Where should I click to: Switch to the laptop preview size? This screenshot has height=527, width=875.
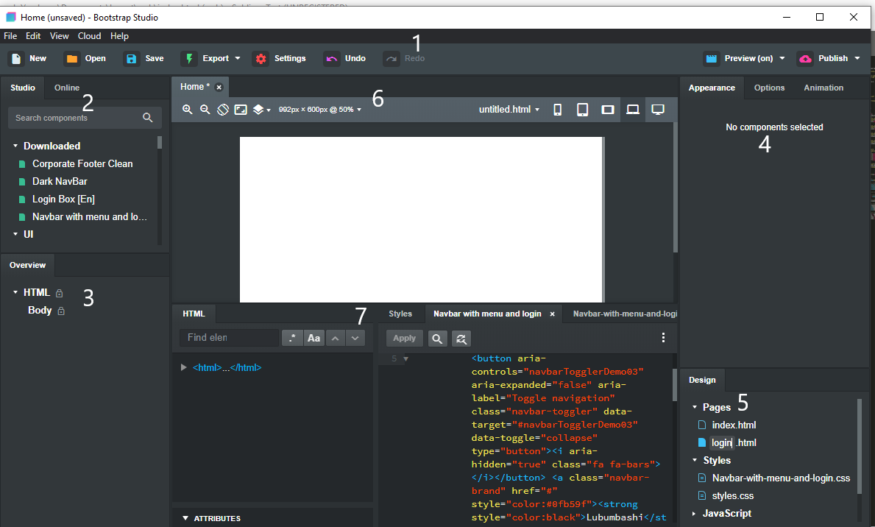click(633, 110)
